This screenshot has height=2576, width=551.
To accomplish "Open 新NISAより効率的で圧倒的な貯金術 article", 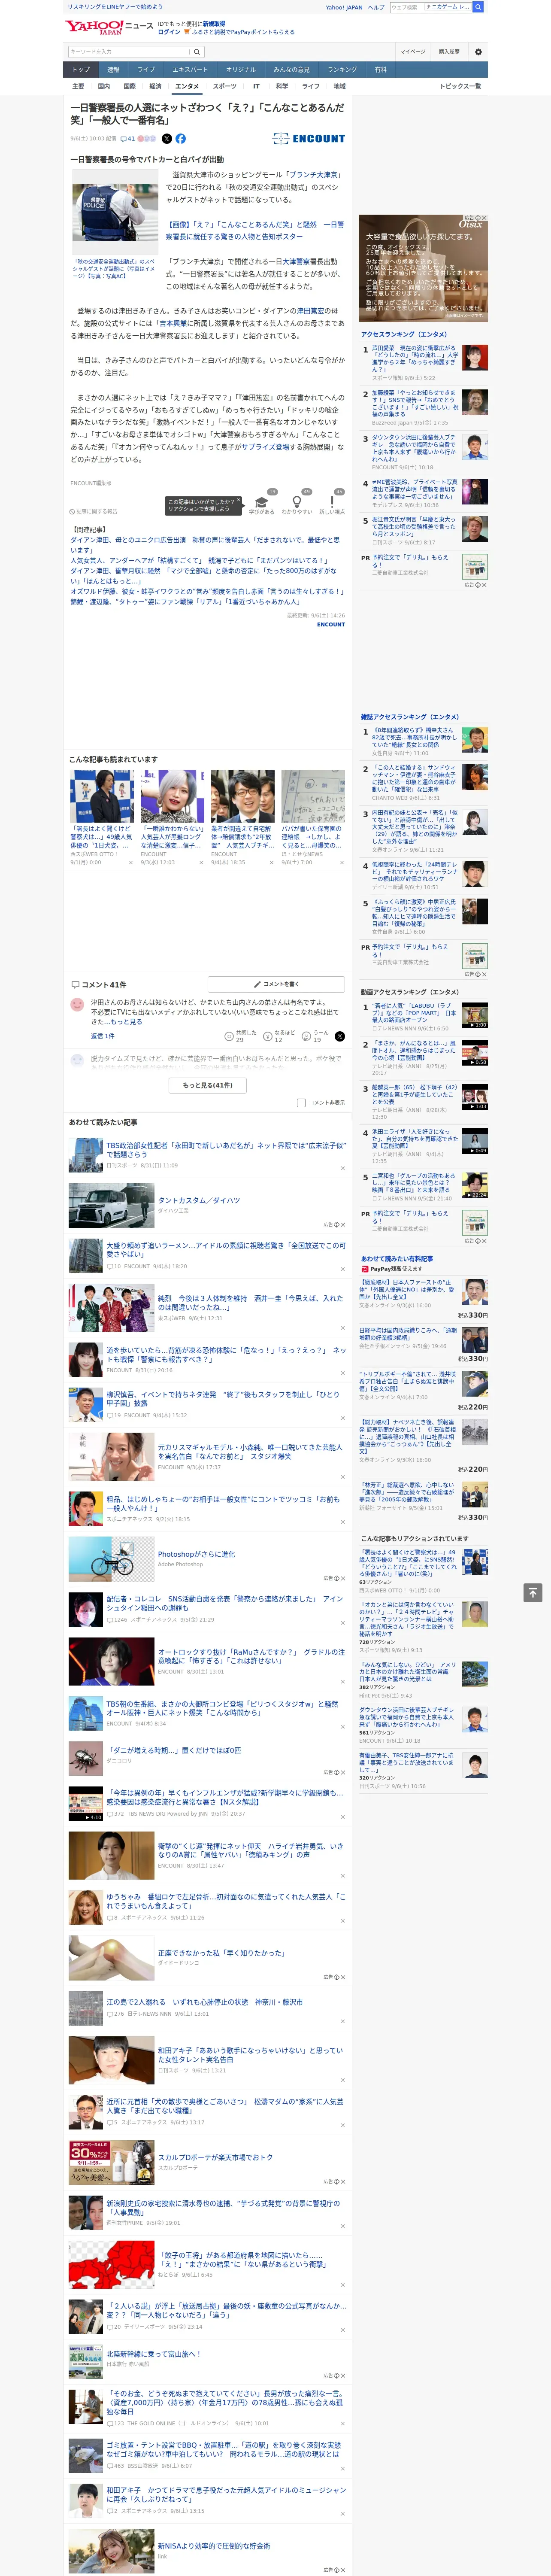I will (x=214, y=2546).
